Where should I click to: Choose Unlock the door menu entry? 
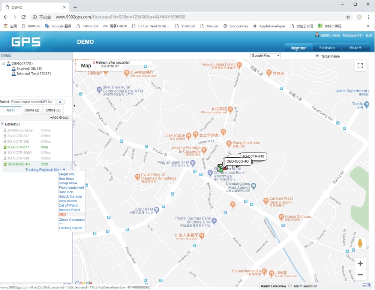[70, 197]
